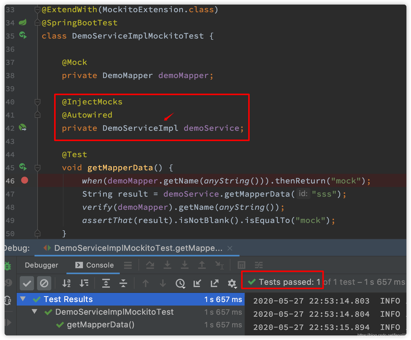
Task: Click the Import Tests icon
Action: (x=197, y=283)
